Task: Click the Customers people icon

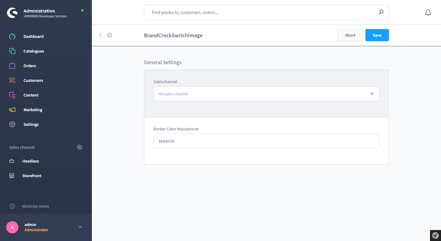Action: [12, 80]
